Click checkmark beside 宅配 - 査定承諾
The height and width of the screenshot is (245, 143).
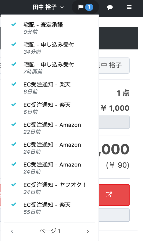pyautogui.click(x=14, y=24)
